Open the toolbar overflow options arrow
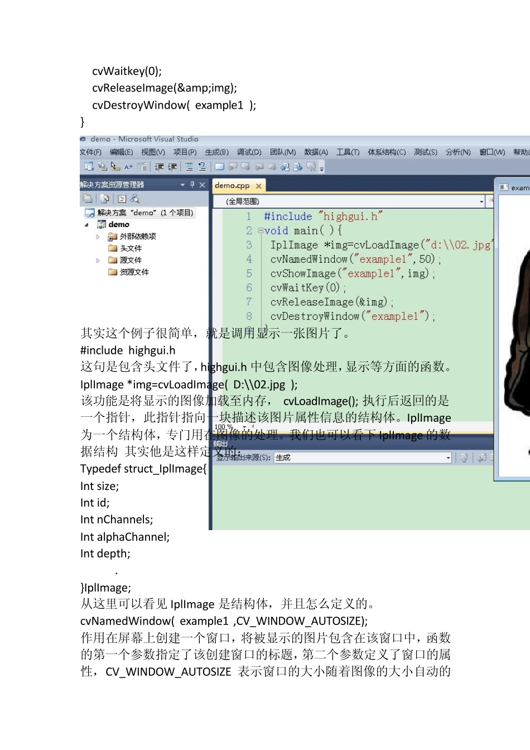Viewport: 530px width, 750px height. (x=322, y=167)
